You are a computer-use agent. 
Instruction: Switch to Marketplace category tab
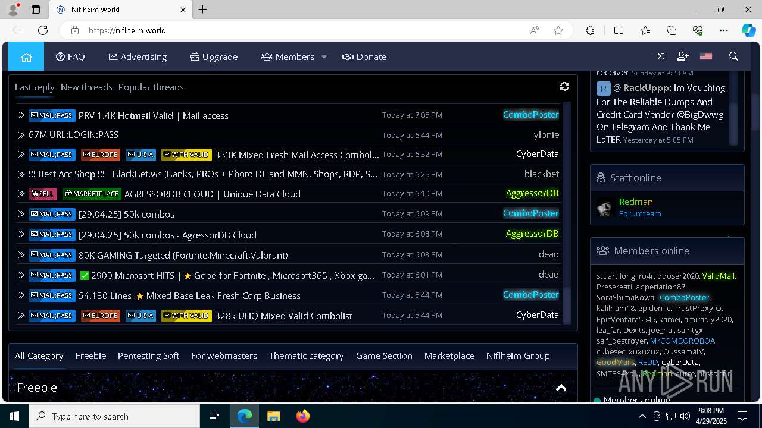click(449, 355)
